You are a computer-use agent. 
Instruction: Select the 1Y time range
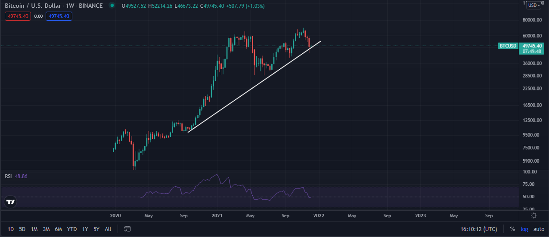(x=85, y=229)
